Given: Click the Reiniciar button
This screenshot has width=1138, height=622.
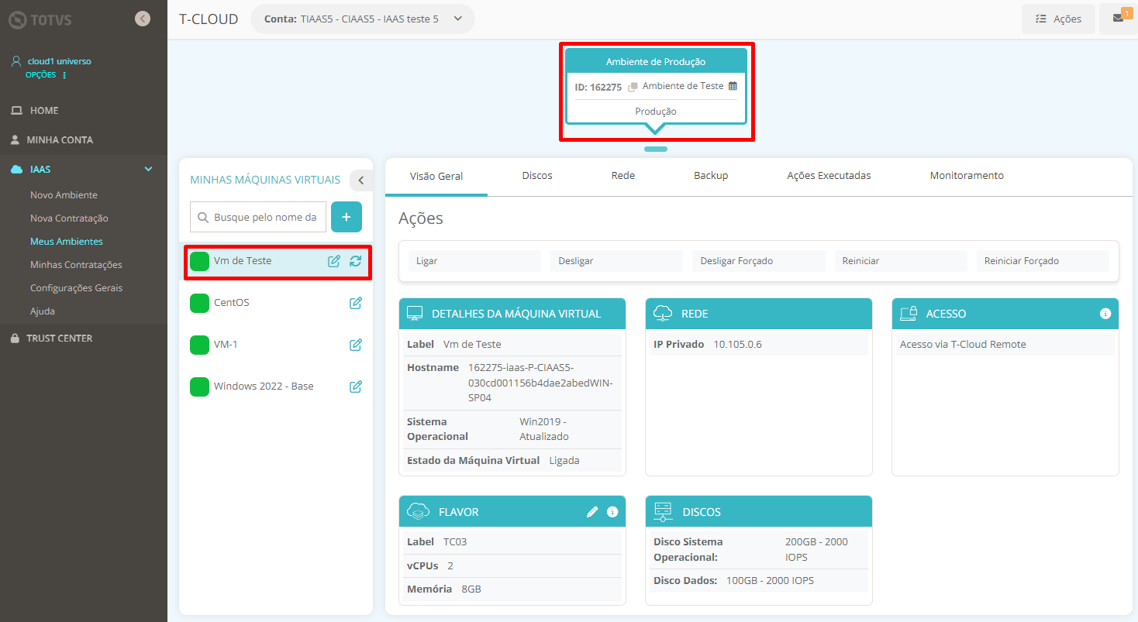Looking at the screenshot, I should coord(901,261).
